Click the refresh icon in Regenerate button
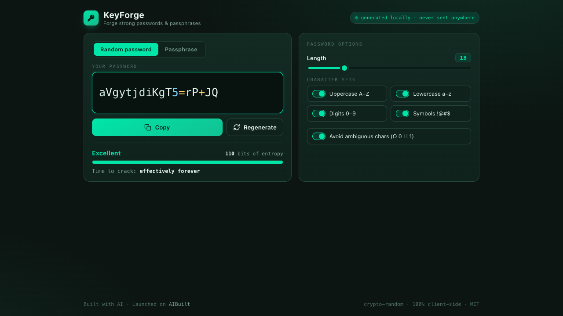563x316 pixels. (x=237, y=127)
